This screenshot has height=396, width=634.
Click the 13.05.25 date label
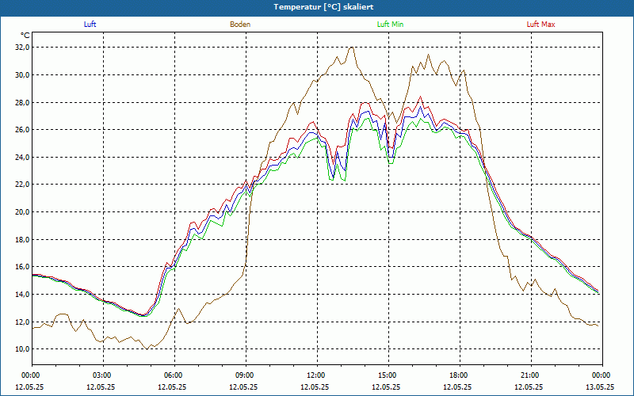tap(600, 386)
